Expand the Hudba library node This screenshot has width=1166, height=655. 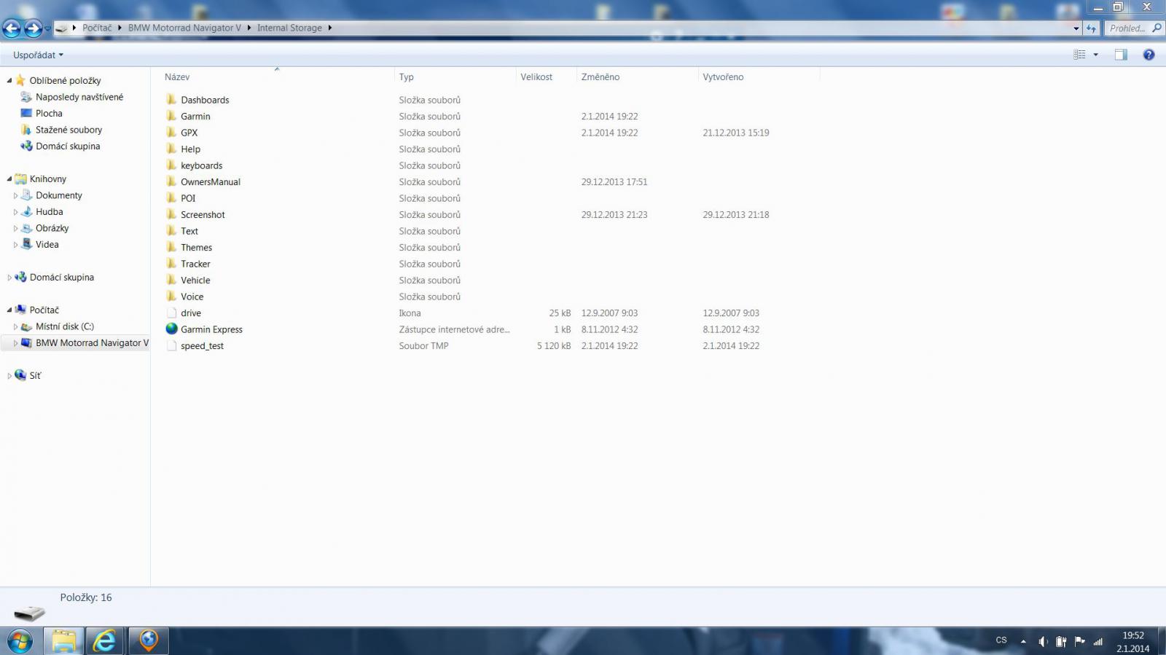click(x=15, y=212)
